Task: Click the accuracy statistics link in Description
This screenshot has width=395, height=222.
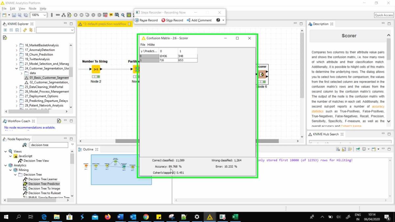Action: coord(378,107)
